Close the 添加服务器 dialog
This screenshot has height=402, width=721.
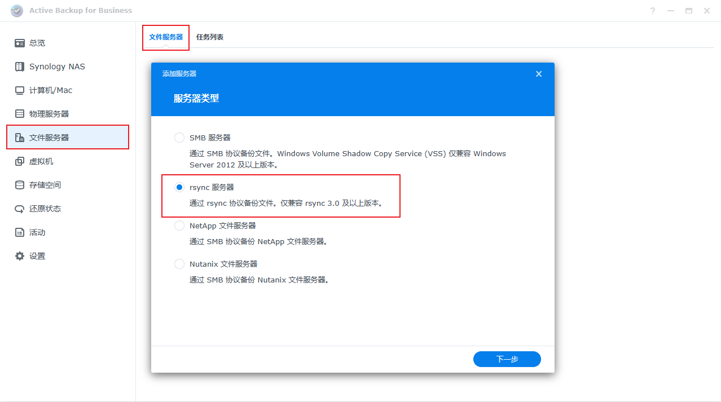pos(539,74)
